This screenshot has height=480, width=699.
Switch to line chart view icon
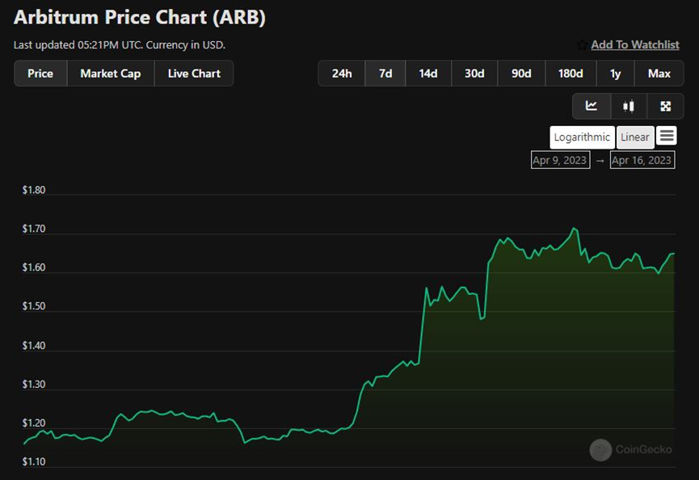point(592,106)
